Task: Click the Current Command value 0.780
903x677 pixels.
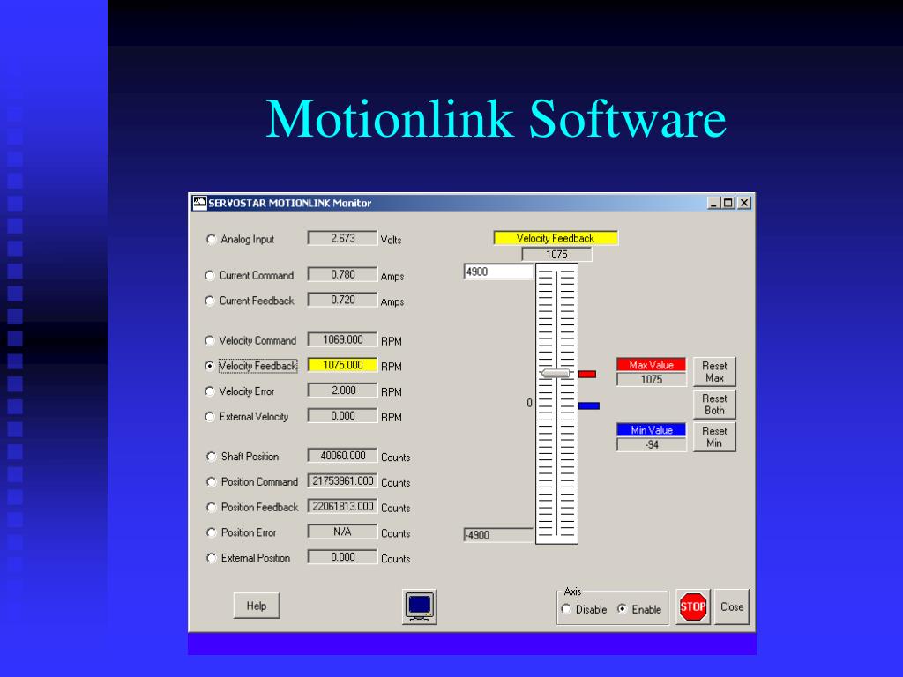Action: [343, 275]
